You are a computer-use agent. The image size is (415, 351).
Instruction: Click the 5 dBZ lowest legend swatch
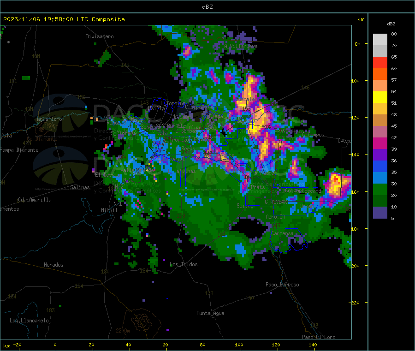pos(380,213)
